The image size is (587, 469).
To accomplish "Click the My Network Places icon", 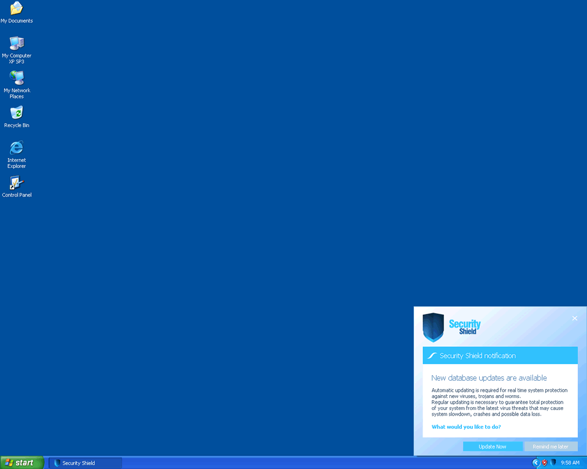I will click(17, 78).
